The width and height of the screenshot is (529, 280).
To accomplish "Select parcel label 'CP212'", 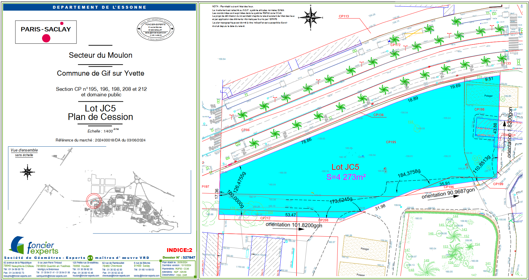I will click(x=265, y=218).
